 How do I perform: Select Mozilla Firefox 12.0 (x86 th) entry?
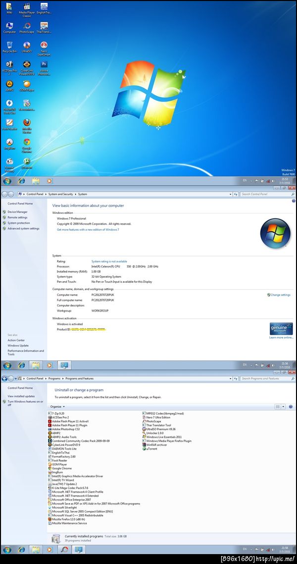tap(66, 519)
